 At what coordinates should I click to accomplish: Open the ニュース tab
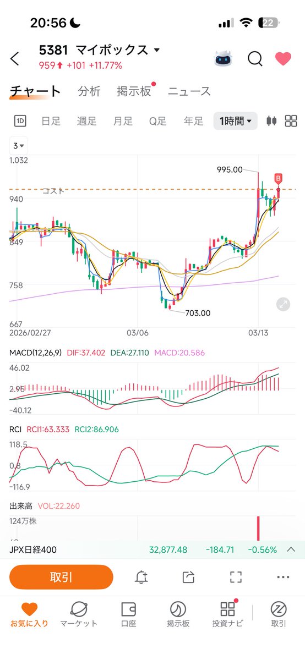click(x=189, y=91)
